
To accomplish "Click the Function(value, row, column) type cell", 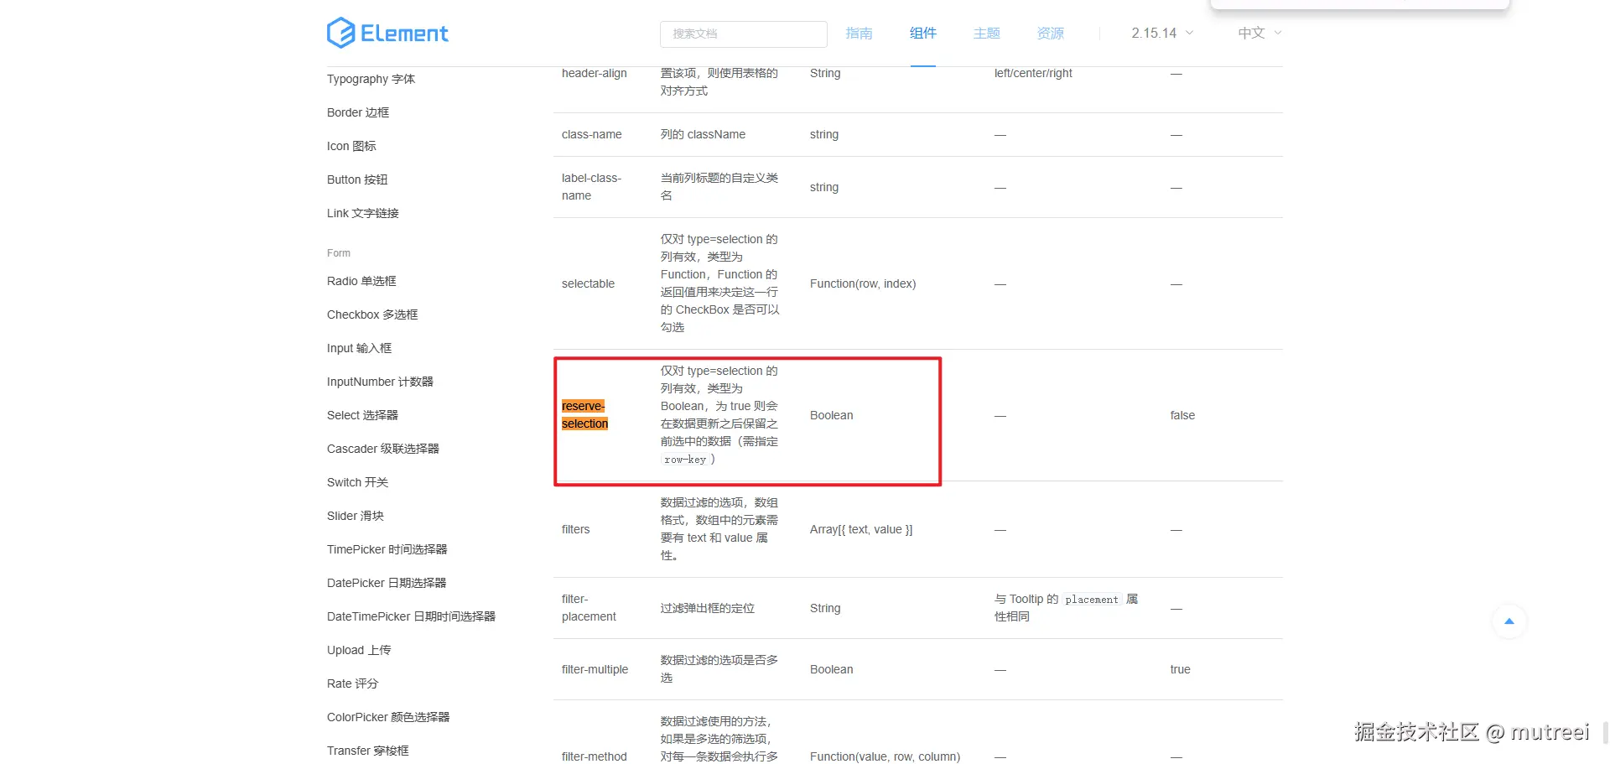I will tap(885, 756).
